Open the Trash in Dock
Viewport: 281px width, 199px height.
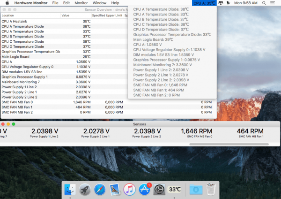[211, 189]
